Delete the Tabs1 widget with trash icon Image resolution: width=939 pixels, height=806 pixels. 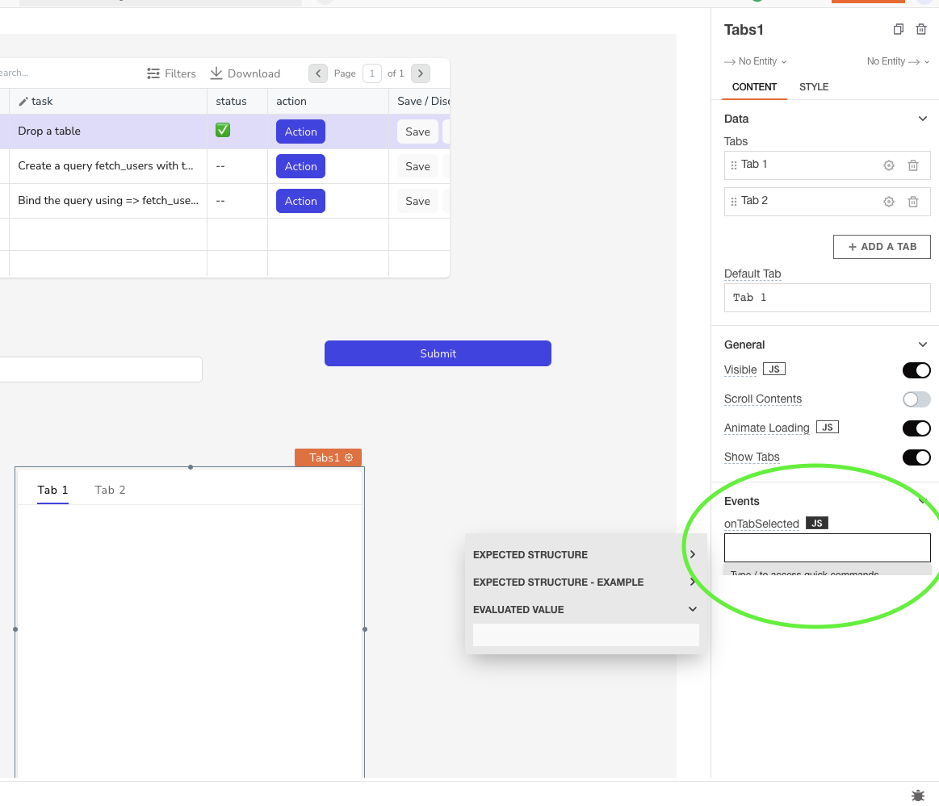tap(921, 29)
